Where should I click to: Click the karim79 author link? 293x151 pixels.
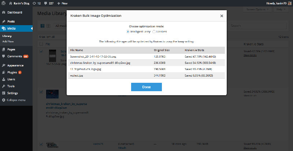point(98,144)
